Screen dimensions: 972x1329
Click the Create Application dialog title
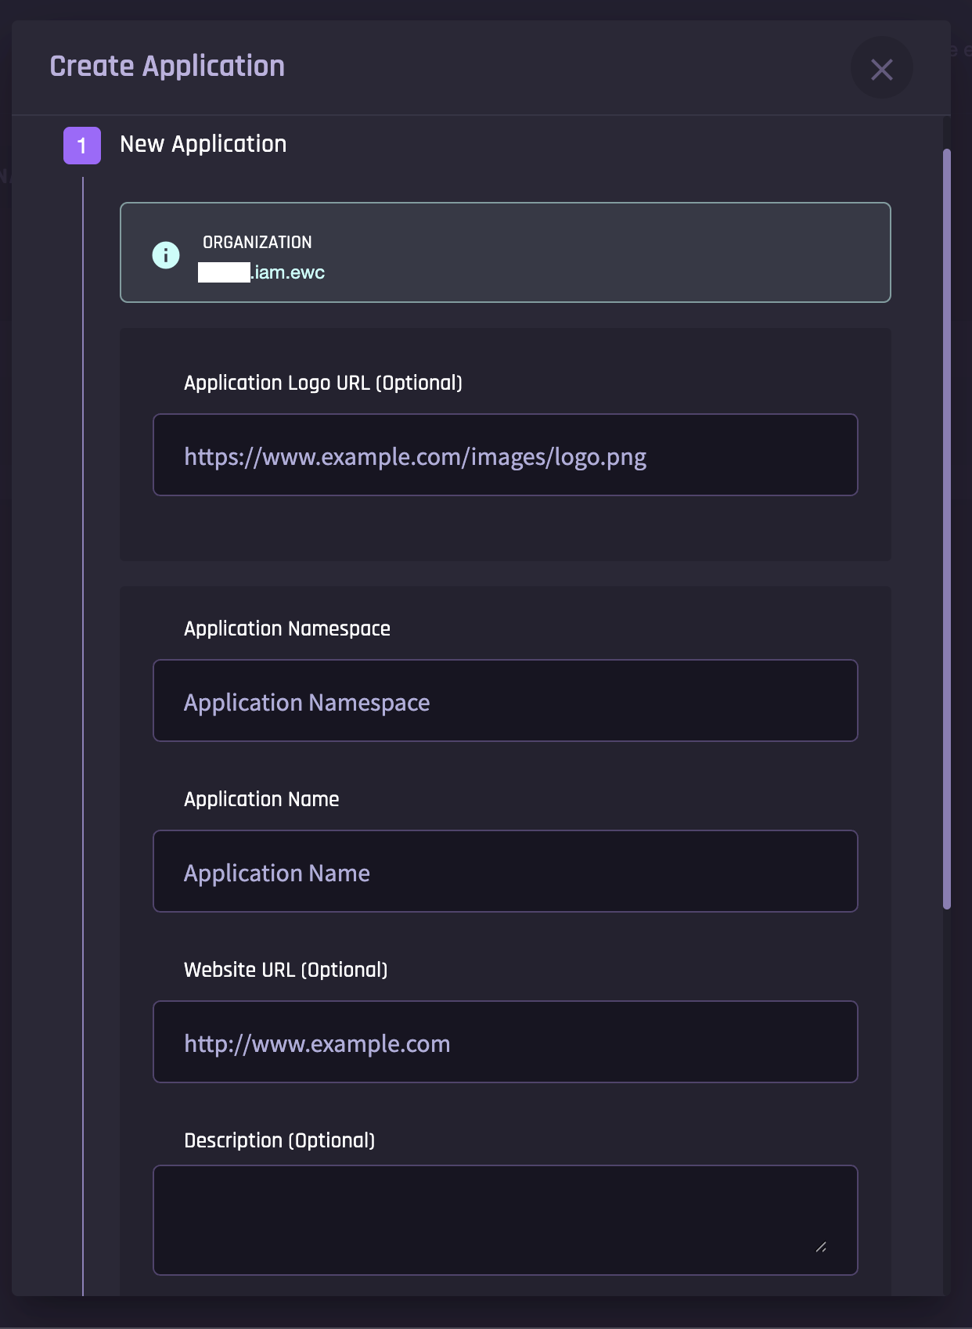tap(167, 67)
